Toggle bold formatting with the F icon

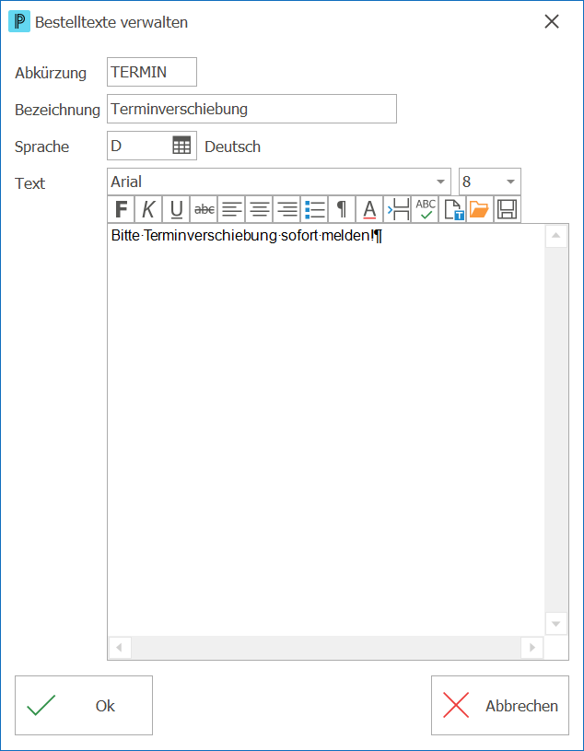pos(121,209)
